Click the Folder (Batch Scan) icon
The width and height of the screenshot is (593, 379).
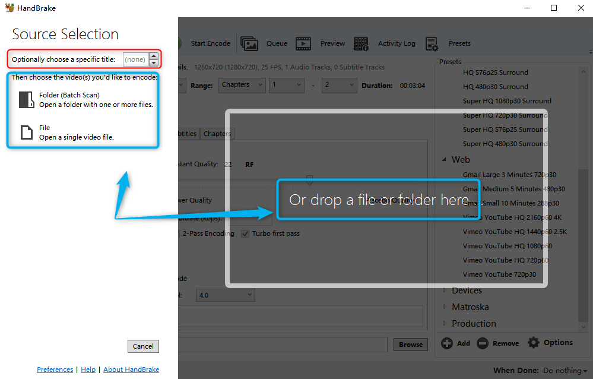click(x=27, y=100)
